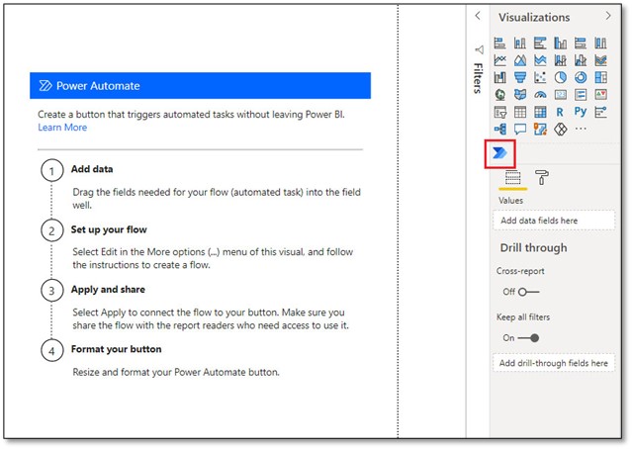Select the Slicer visual

(x=499, y=112)
